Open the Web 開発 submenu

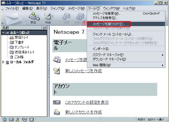(102, 65)
